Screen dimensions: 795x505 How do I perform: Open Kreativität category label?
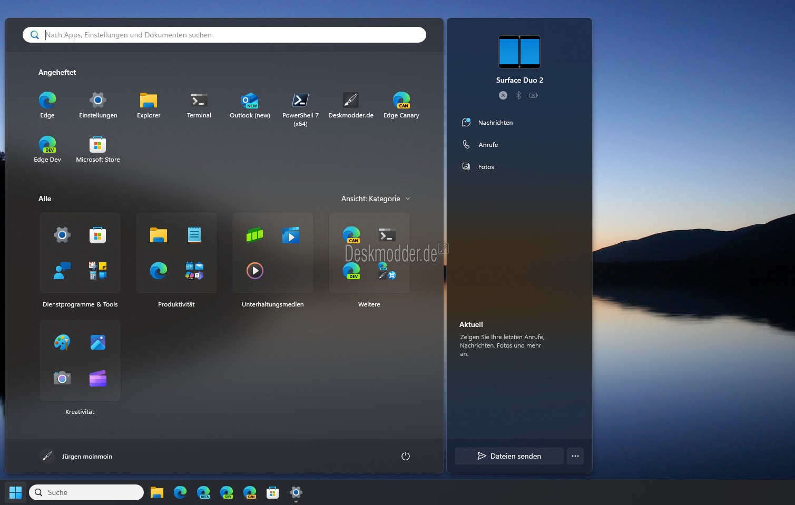tap(80, 412)
